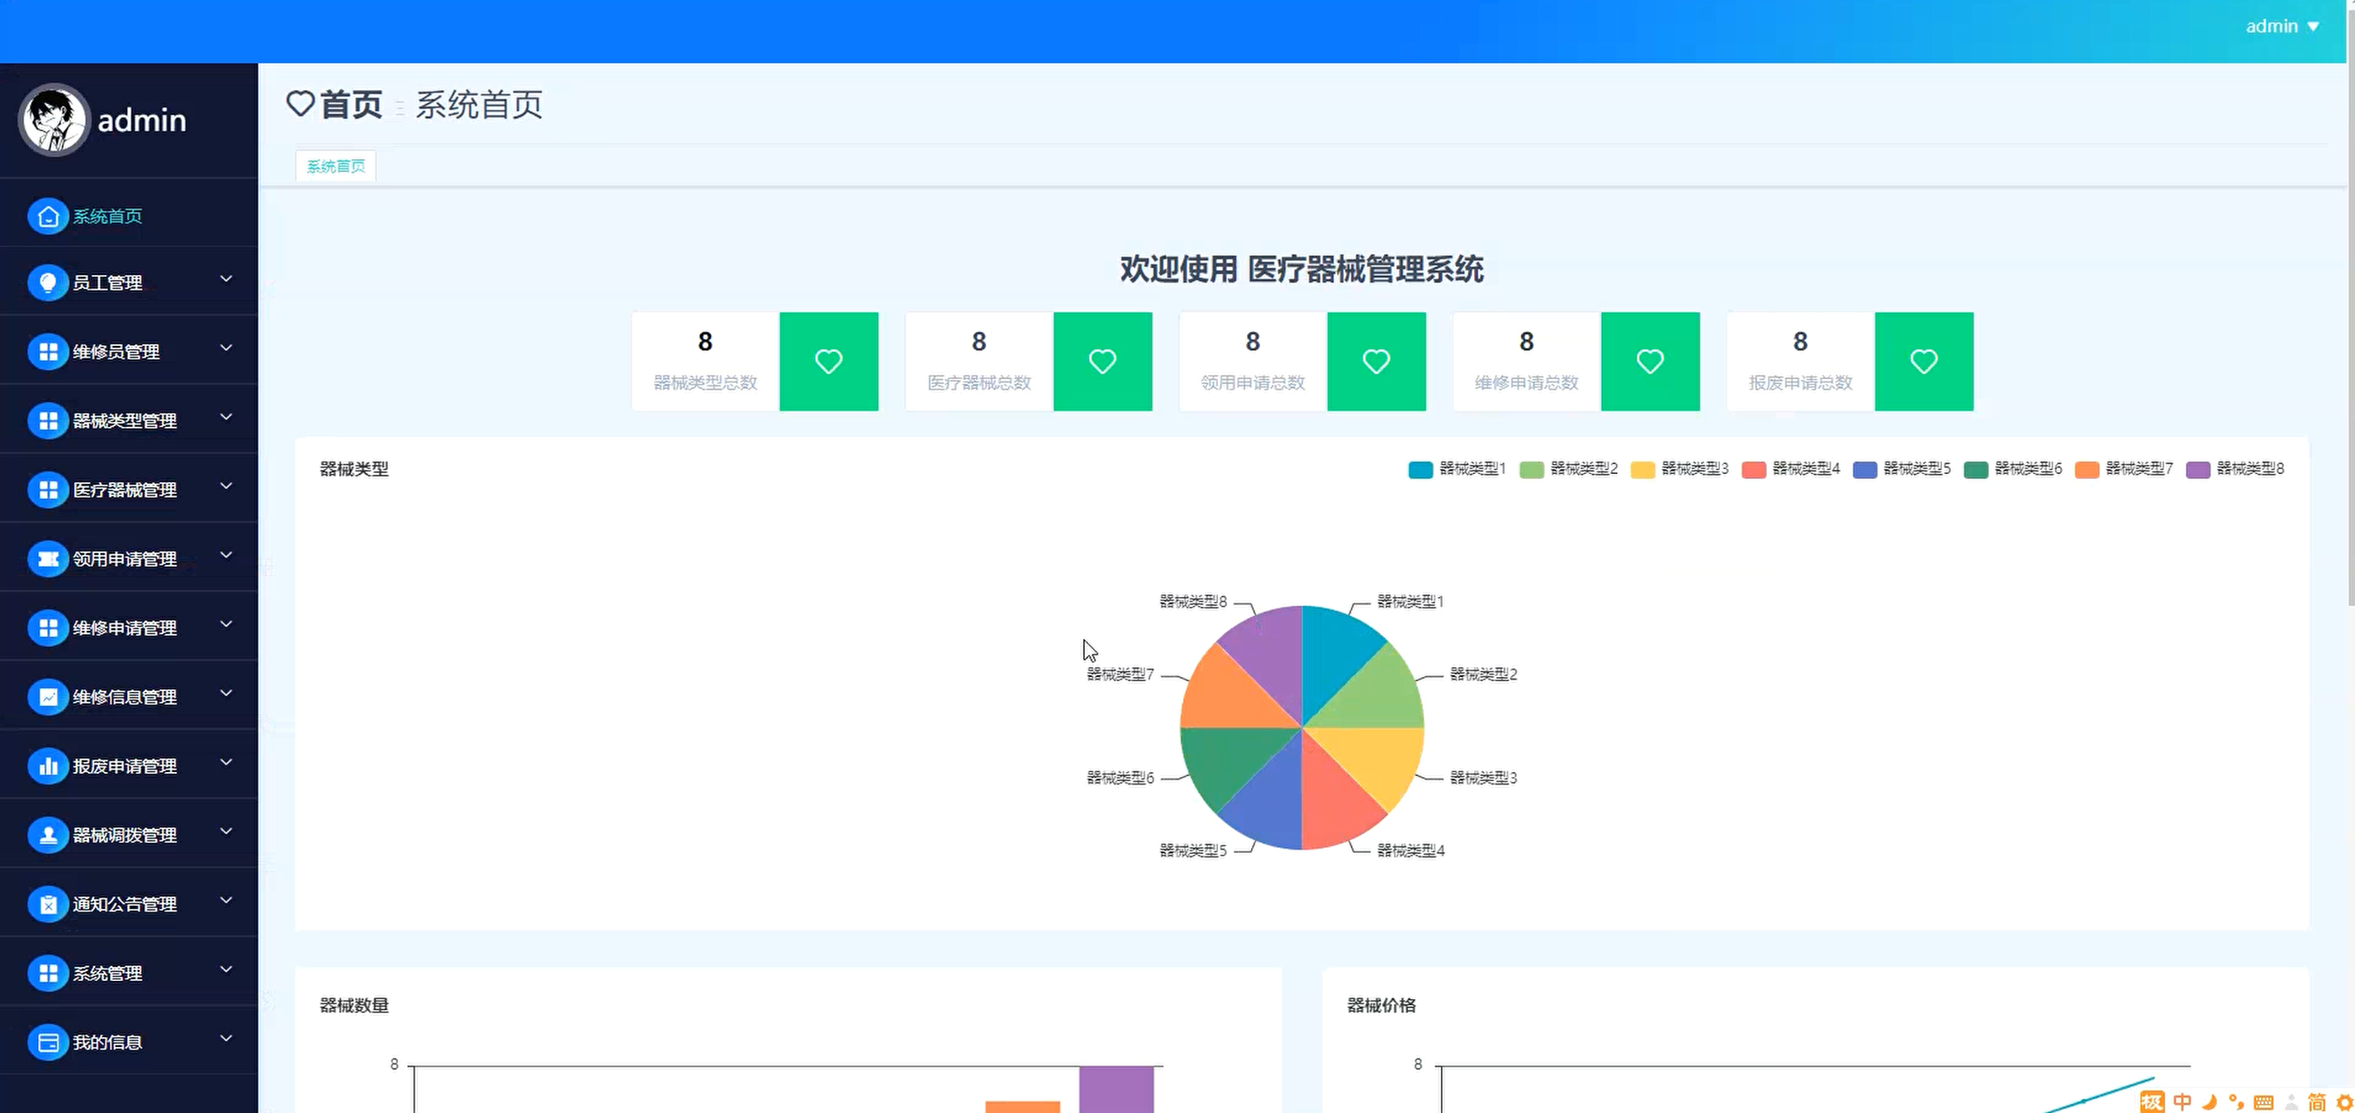The image size is (2355, 1113).
Task: Click the 领用申请总数 count card
Action: pos(1303,362)
